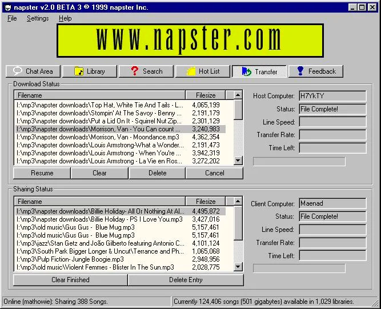Click the Clear Finished button
The height and width of the screenshot is (309, 381).
coord(70,280)
